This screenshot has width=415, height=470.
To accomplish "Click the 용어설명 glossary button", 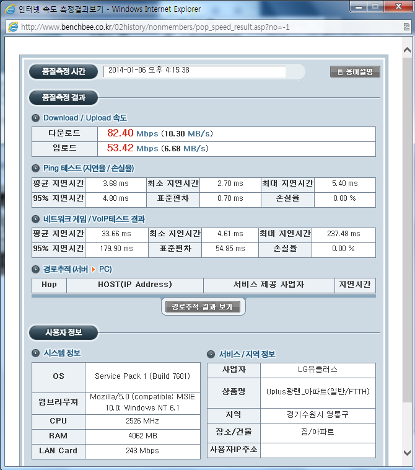I will (355, 72).
